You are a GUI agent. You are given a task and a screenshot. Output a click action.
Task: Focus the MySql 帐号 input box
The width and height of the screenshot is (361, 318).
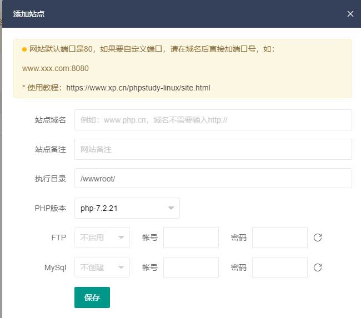[x=190, y=267]
